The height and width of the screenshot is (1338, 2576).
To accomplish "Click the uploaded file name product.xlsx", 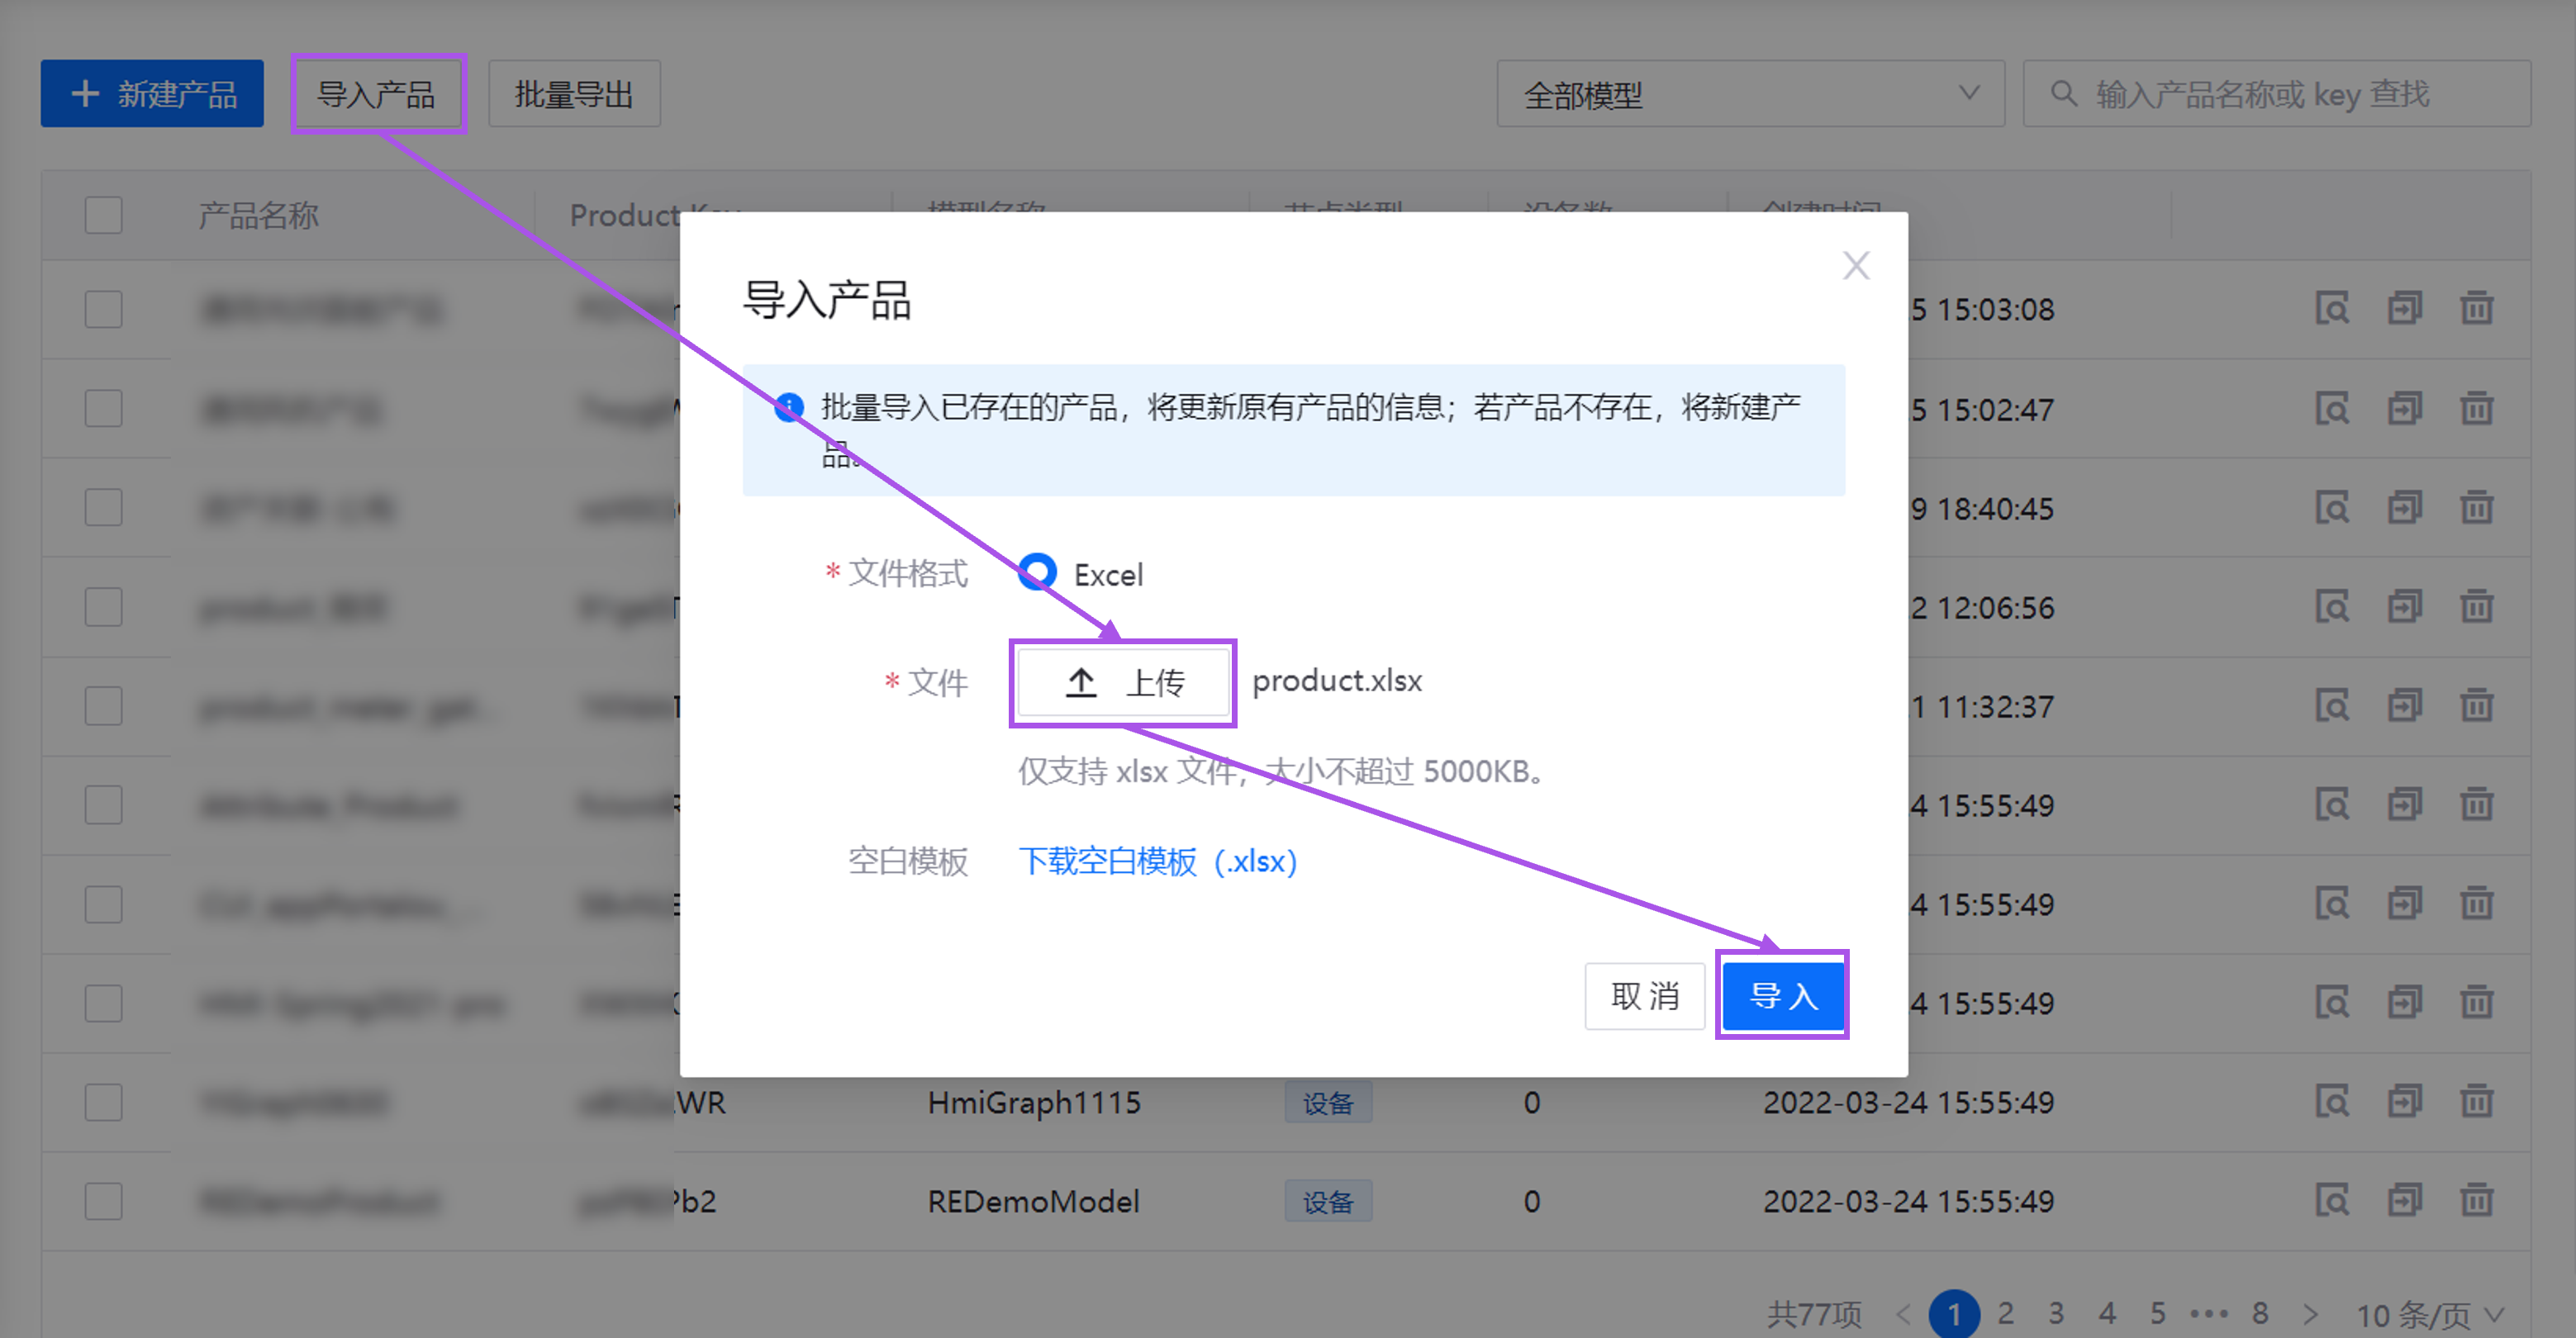I will [x=1337, y=681].
